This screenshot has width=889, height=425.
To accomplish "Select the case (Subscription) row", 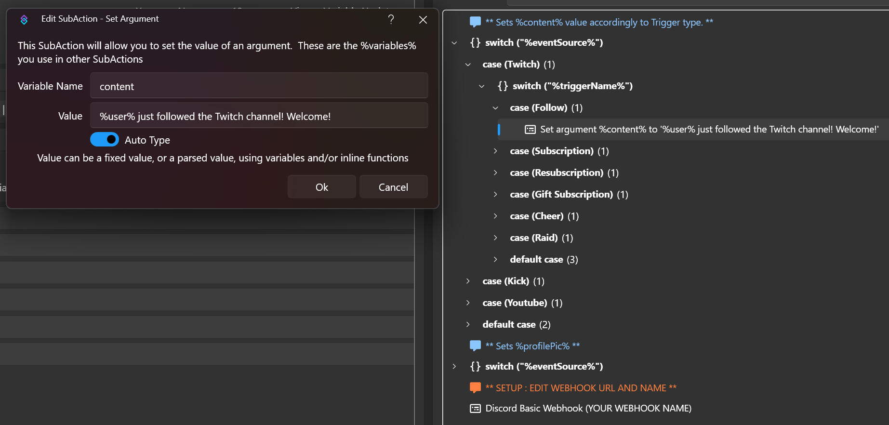I will point(559,151).
